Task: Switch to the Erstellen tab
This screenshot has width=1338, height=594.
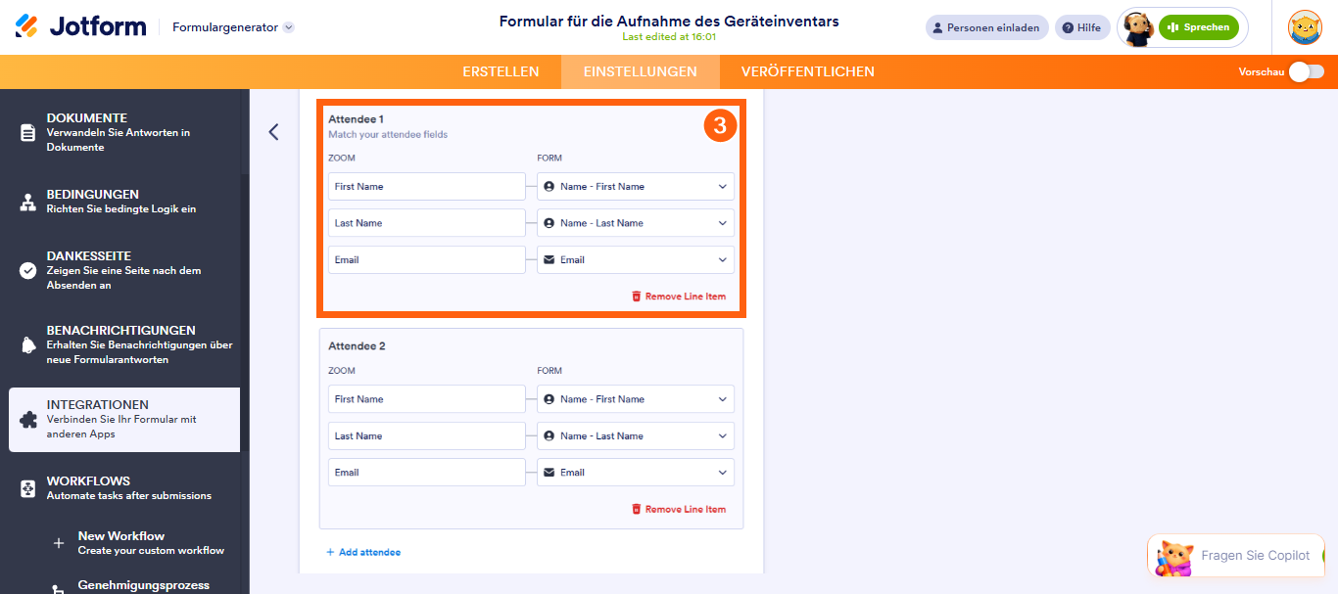Action: pyautogui.click(x=501, y=71)
